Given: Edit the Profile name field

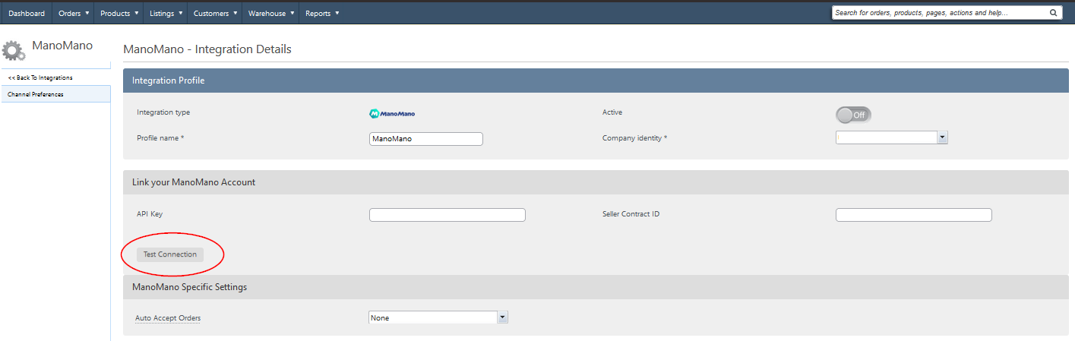Looking at the screenshot, I should (426, 139).
